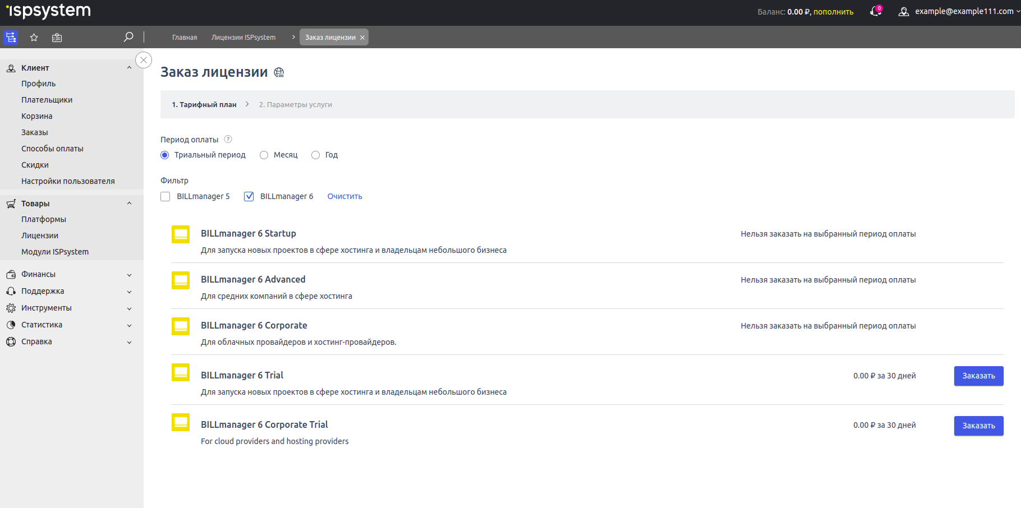Open the search magnifier icon
The image size is (1021, 508).
128,37
